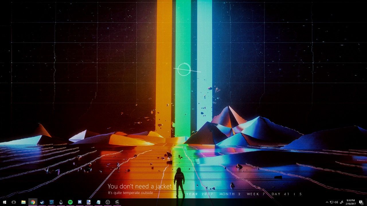Launch OBS Studio from the taskbar
The image size is (367, 206).
(108, 202)
